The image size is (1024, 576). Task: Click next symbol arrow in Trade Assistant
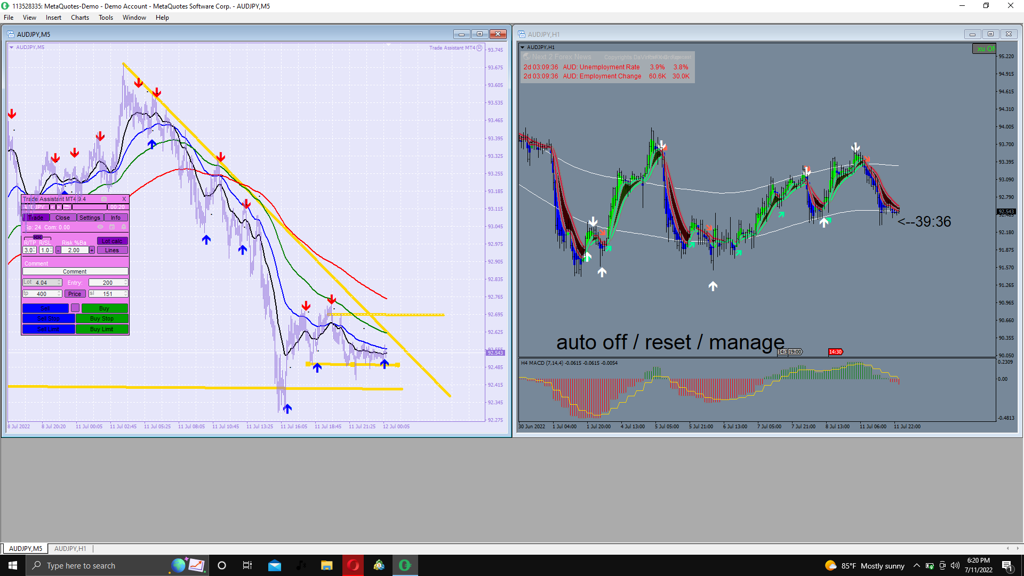pyautogui.click(x=59, y=207)
